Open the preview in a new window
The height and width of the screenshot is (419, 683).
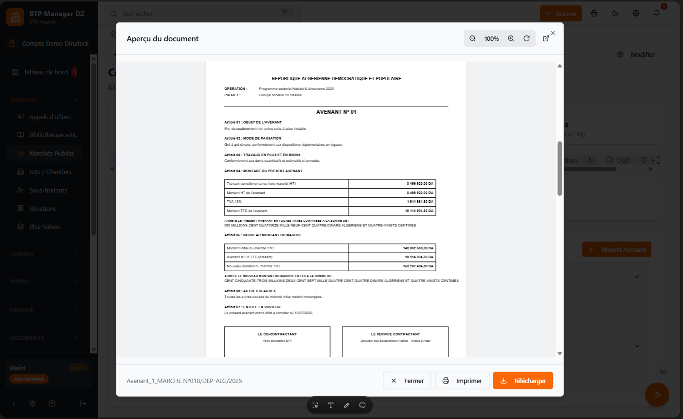pyautogui.click(x=546, y=38)
